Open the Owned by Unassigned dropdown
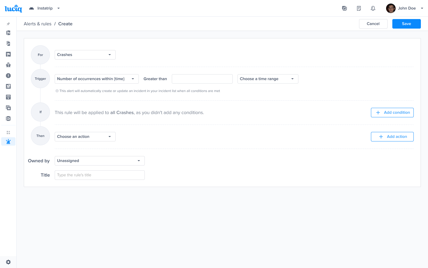This screenshot has height=268, width=428. (x=100, y=161)
